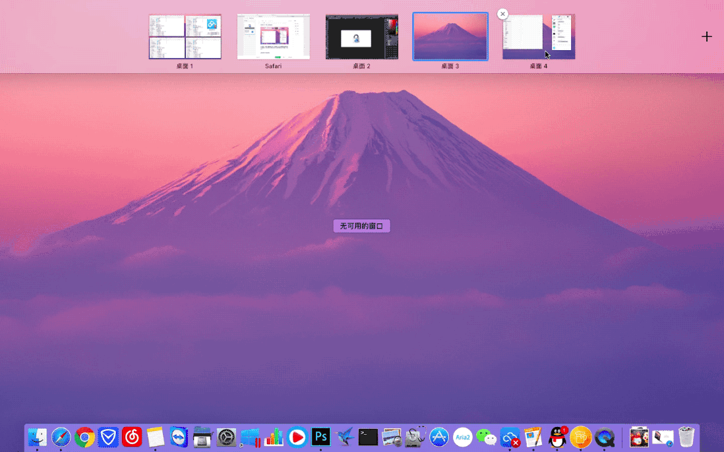Open System Preferences gear icon
The image size is (724, 452).
click(226, 437)
